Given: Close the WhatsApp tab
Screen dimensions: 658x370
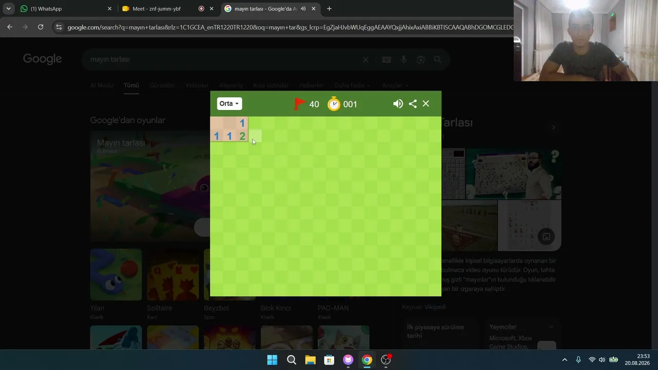Looking at the screenshot, I should [x=109, y=9].
